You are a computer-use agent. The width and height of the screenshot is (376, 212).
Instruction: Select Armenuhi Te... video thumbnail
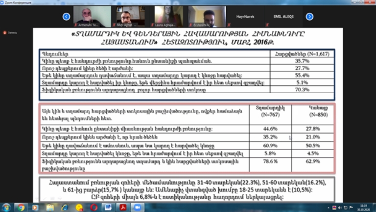click(x=92, y=17)
